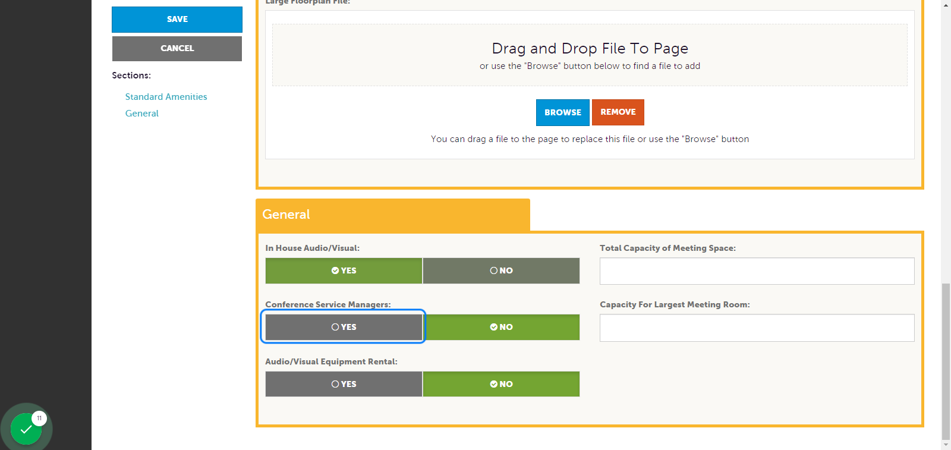Click the notification count 11 badge
Viewport: 951px width, 450px height.
coord(39,418)
